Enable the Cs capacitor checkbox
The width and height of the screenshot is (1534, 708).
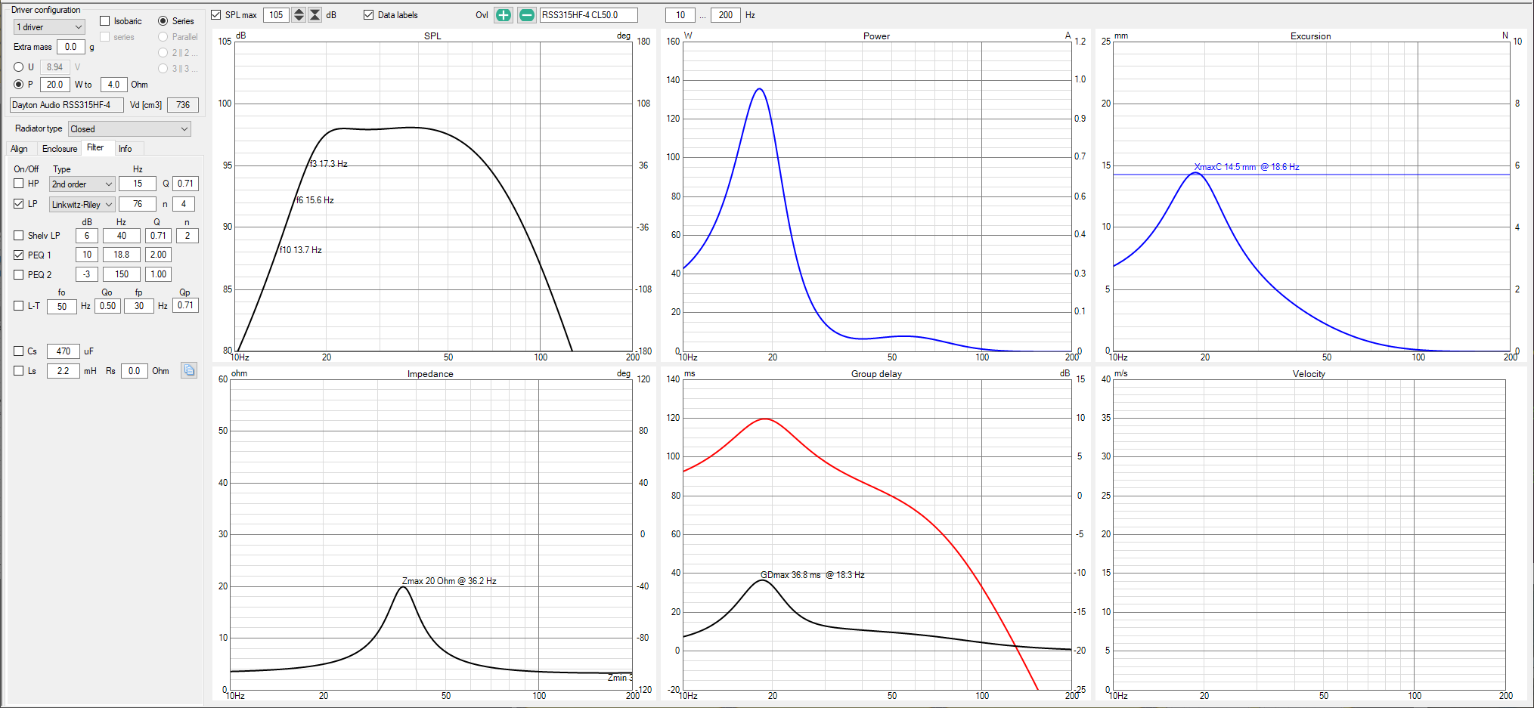[x=19, y=351]
